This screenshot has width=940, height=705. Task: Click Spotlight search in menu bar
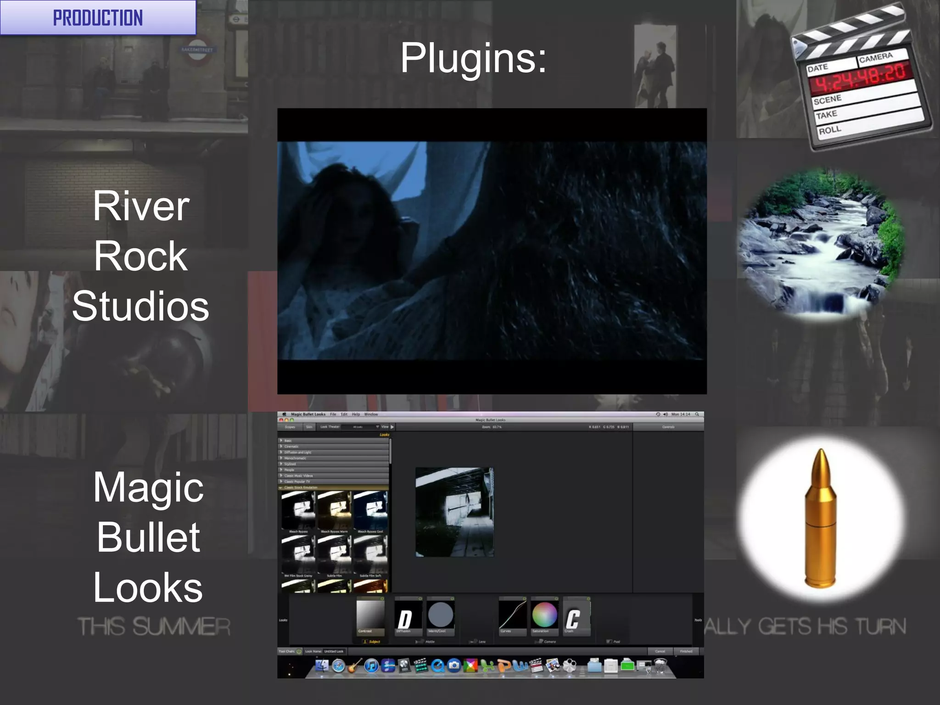697,414
